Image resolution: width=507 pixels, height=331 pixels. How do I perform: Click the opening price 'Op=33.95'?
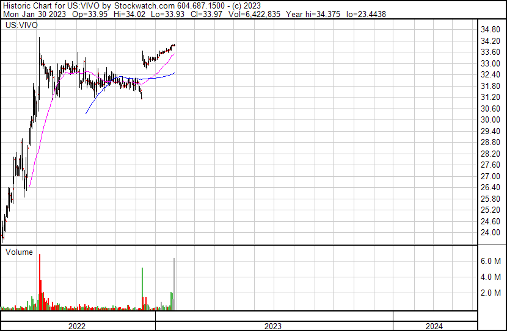click(x=90, y=14)
